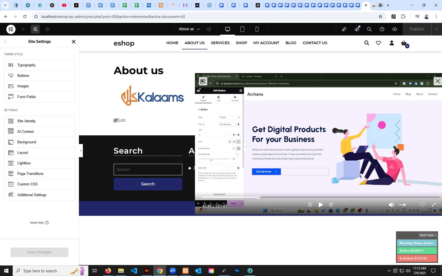Open Visual Studio Code from taskbar
The height and width of the screenshot is (276, 442).
pos(134,271)
